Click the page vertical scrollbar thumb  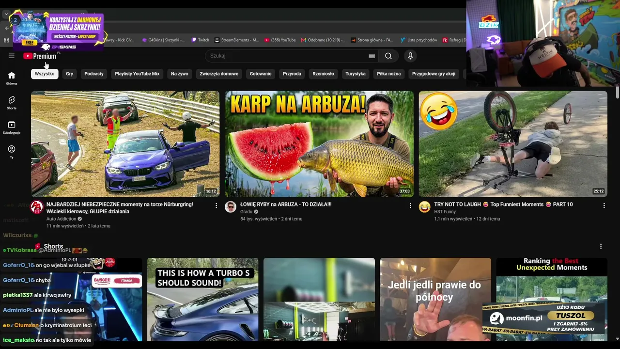coord(617,93)
